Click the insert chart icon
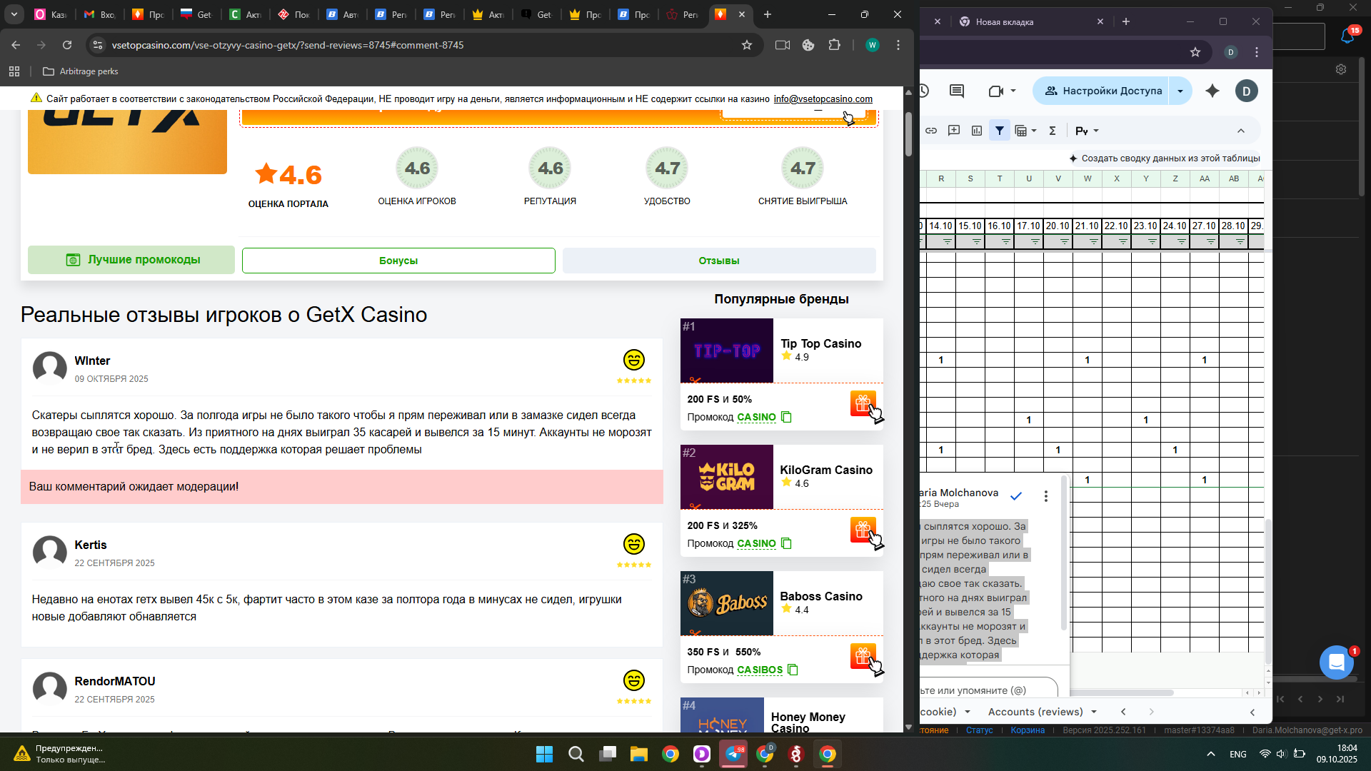 tap(977, 131)
